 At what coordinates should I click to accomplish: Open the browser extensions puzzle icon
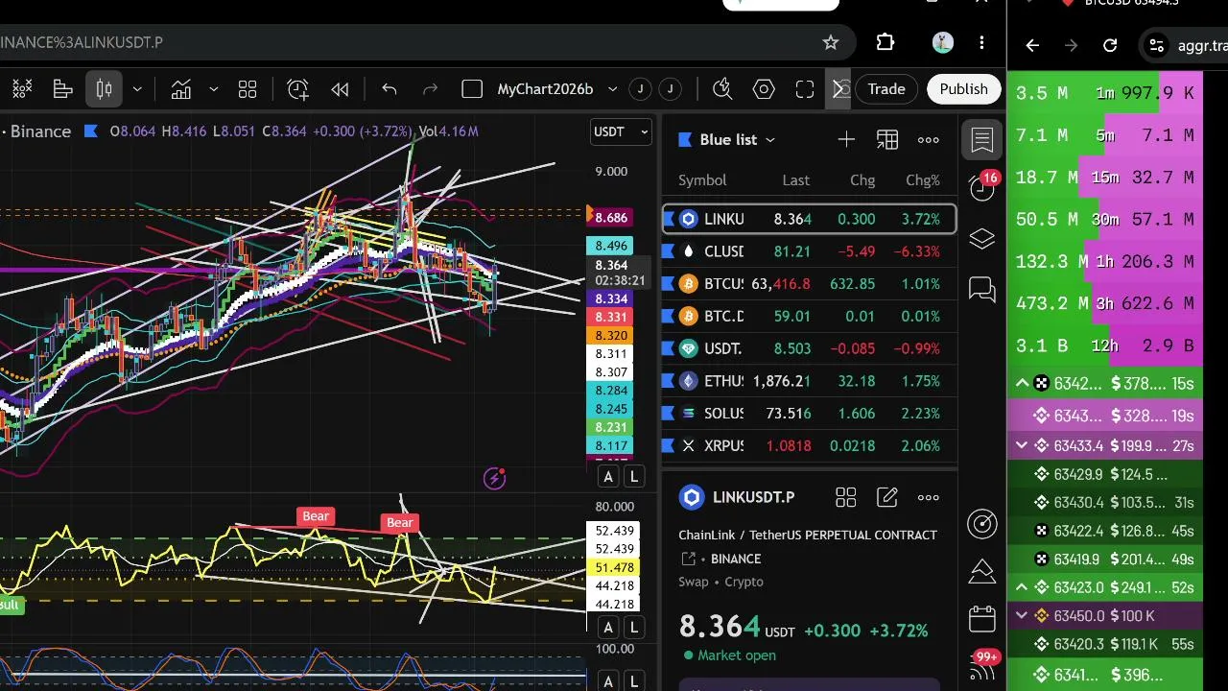pos(886,42)
